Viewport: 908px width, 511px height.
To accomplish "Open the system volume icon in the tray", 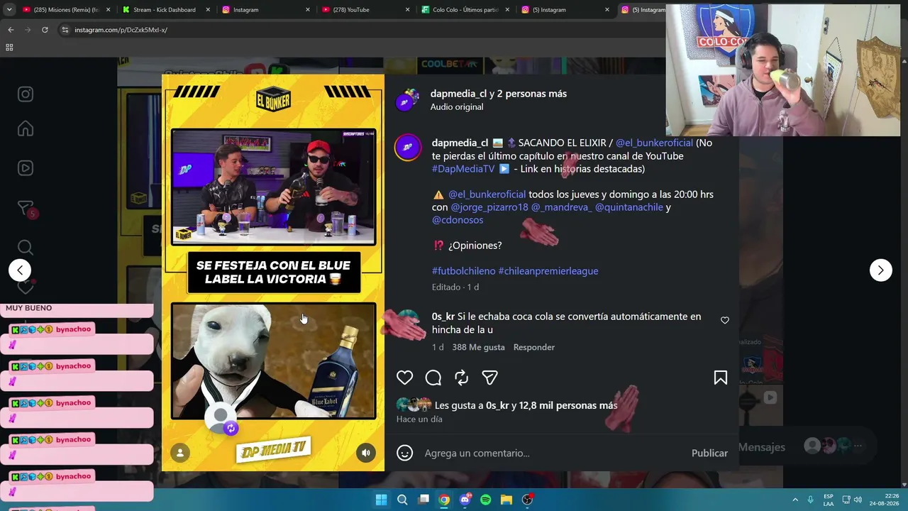I will tap(858, 500).
